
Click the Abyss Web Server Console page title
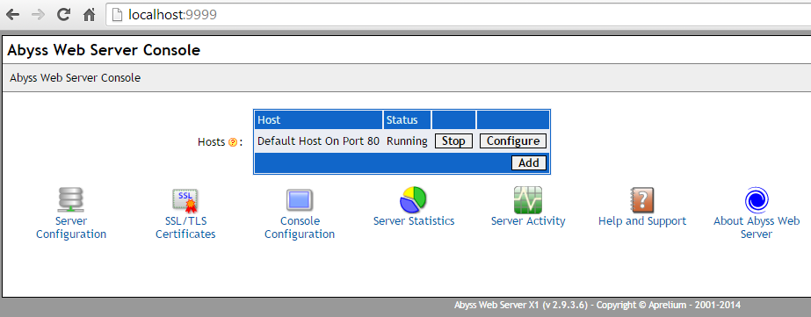(104, 50)
